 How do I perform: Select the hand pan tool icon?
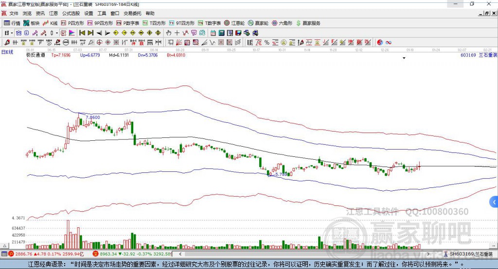tap(169, 33)
